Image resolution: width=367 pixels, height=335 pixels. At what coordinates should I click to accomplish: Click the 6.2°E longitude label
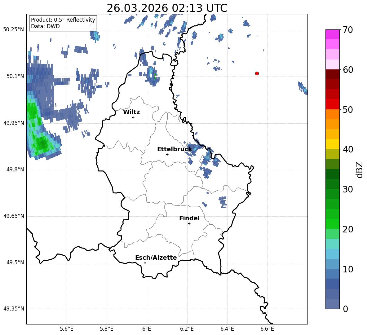pyautogui.click(x=187, y=329)
